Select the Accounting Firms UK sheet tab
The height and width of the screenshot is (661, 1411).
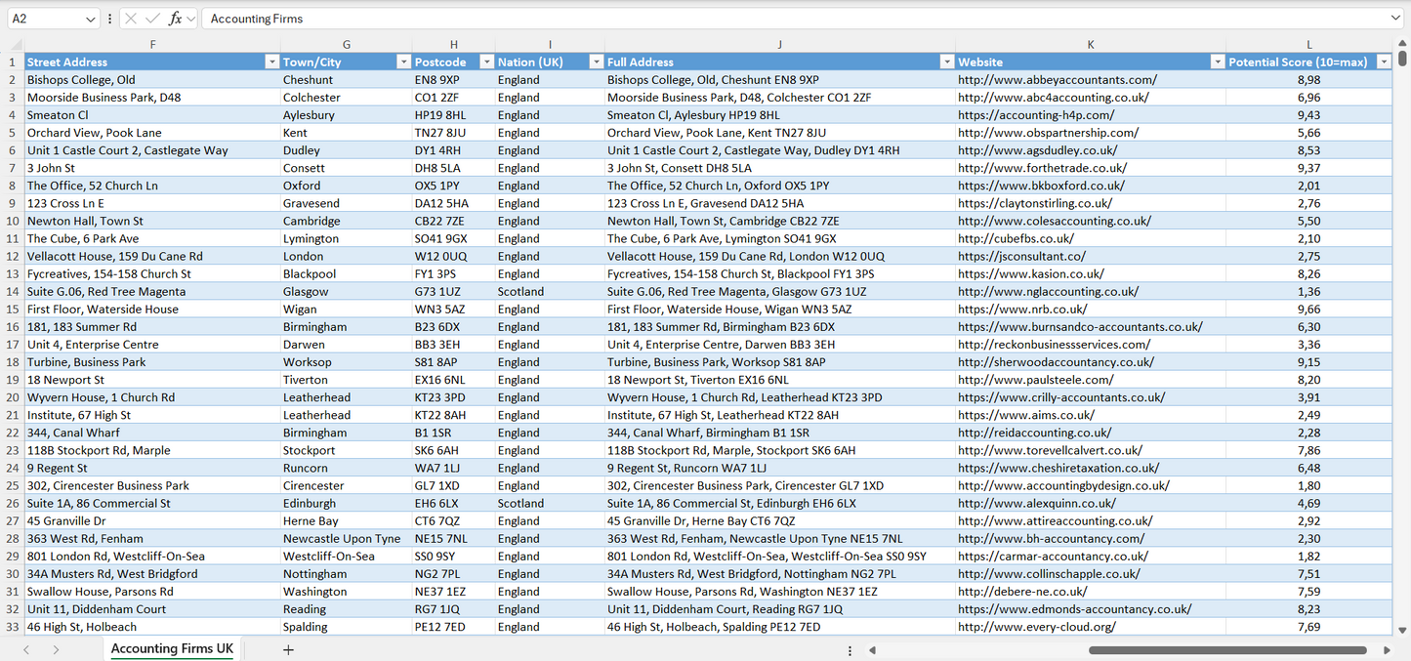point(172,648)
